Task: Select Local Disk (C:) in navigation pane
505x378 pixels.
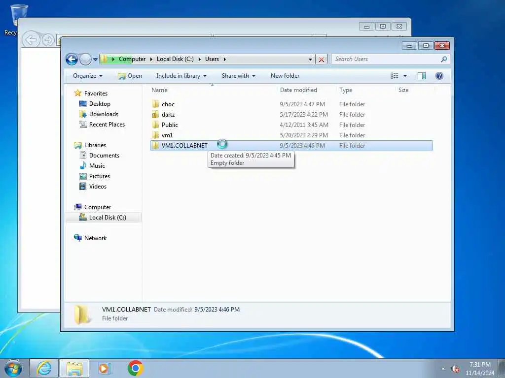Action: point(103,217)
